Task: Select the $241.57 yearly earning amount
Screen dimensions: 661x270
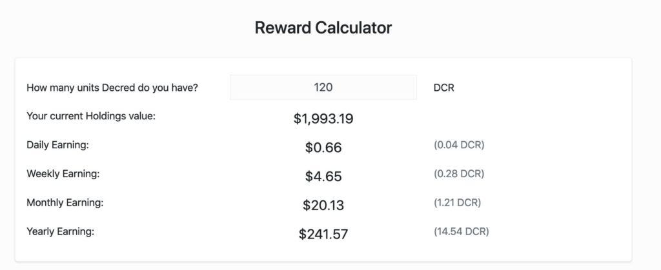Action: point(323,235)
